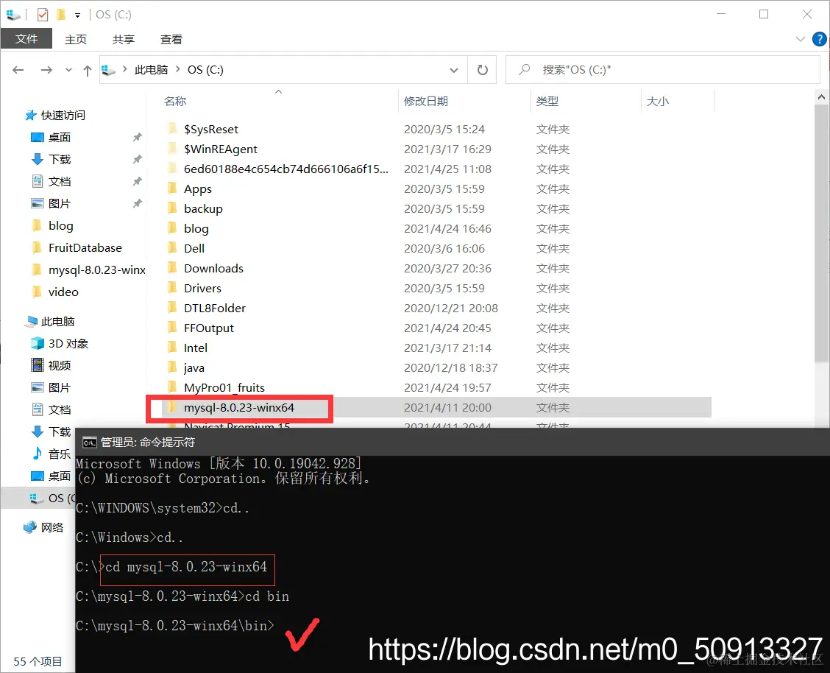
Task: Go up one folder level arrow
Action: (88, 70)
